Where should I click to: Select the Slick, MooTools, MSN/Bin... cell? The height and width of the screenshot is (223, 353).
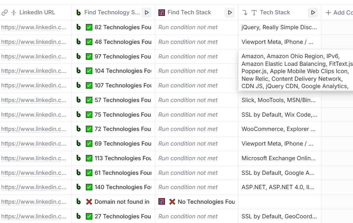(x=279, y=100)
